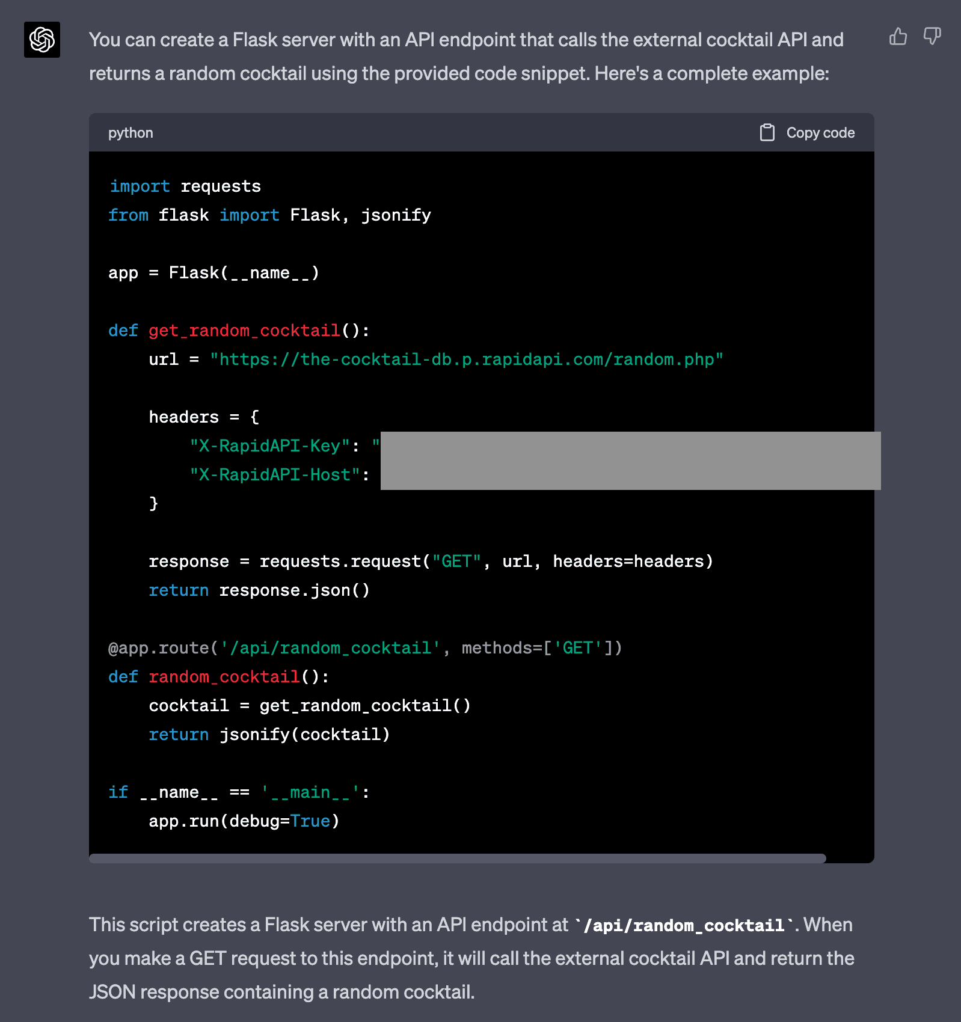Click the clipboard icon in code header
961x1022 pixels.
(x=767, y=133)
